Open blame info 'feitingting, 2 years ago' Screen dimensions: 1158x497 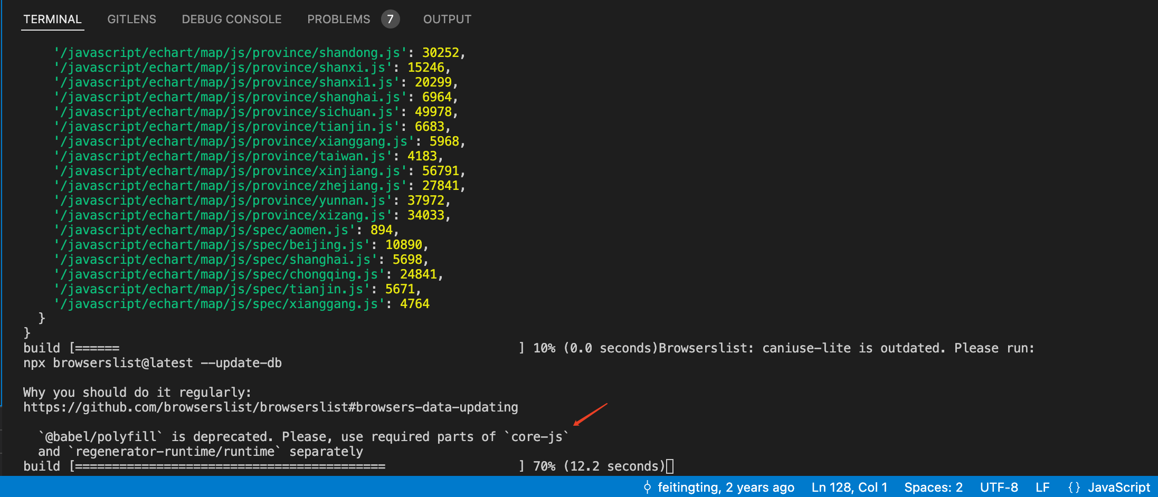pyautogui.click(x=726, y=487)
